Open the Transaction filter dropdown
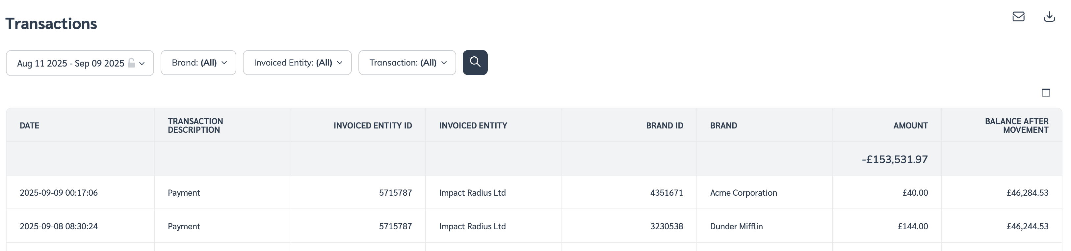The height and width of the screenshot is (251, 1071). point(407,63)
